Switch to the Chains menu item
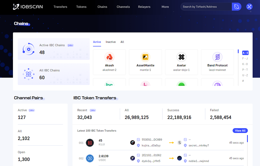 (102, 7)
